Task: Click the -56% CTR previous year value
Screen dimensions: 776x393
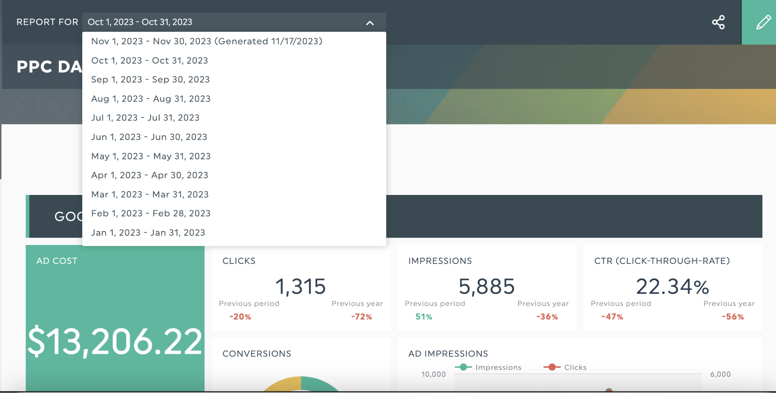Action: coord(733,317)
